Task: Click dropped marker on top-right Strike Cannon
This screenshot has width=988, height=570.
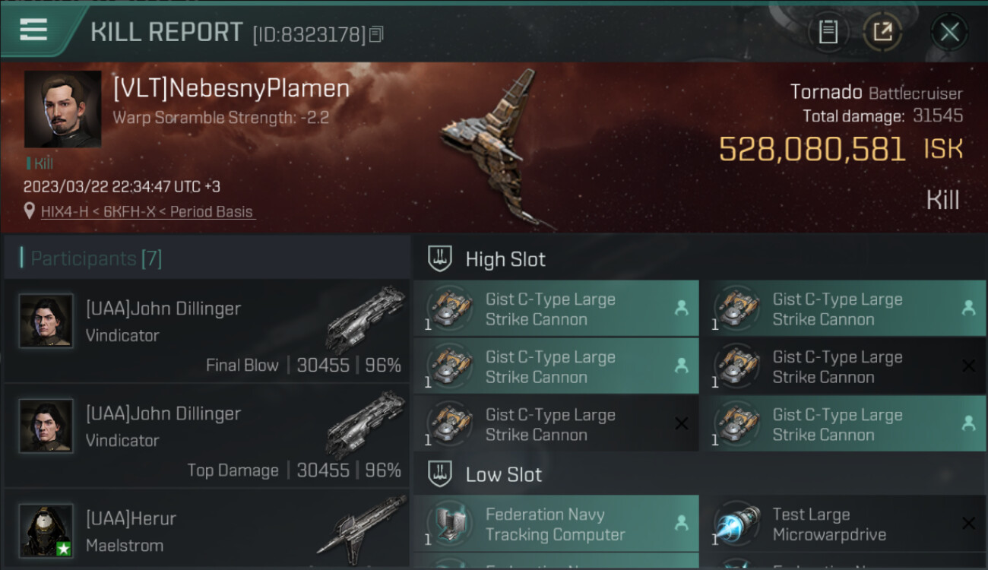Action: click(968, 309)
